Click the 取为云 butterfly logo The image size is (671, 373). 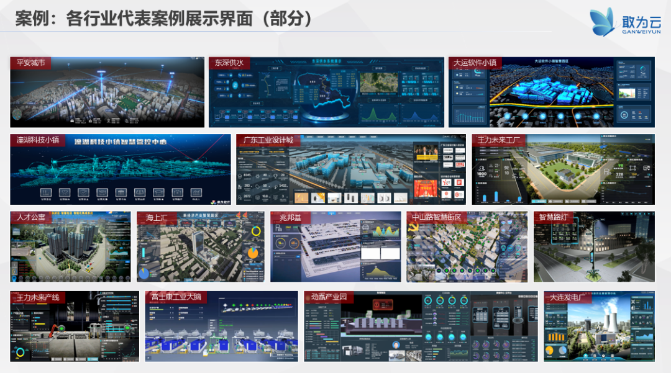tap(625, 22)
